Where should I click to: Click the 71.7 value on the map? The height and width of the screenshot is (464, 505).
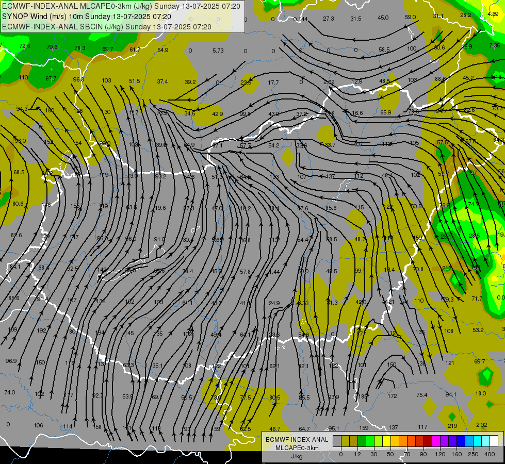(x=477, y=299)
